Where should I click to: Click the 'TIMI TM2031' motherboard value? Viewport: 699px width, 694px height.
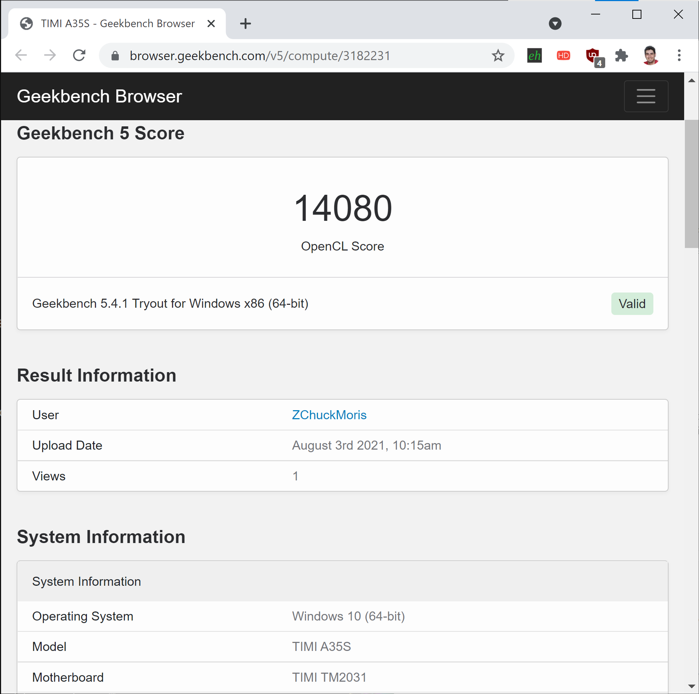click(x=329, y=677)
